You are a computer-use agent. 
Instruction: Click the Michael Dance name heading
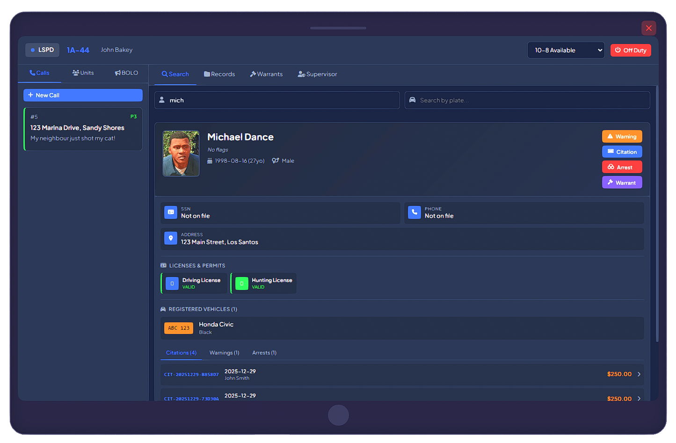click(x=240, y=137)
